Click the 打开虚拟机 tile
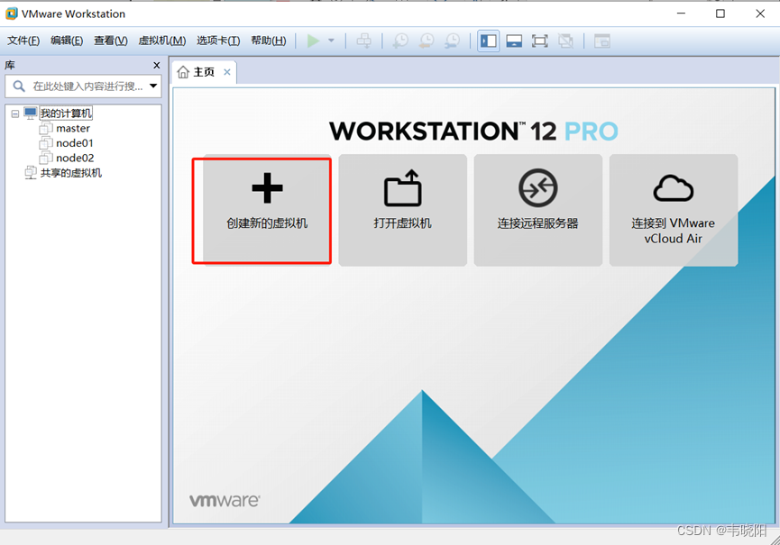Image resolution: width=780 pixels, height=545 pixels. pos(402,210)
